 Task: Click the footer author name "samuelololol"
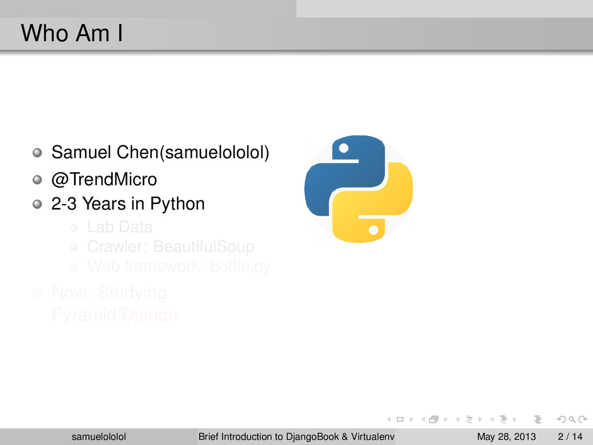(x=98, y=437)
